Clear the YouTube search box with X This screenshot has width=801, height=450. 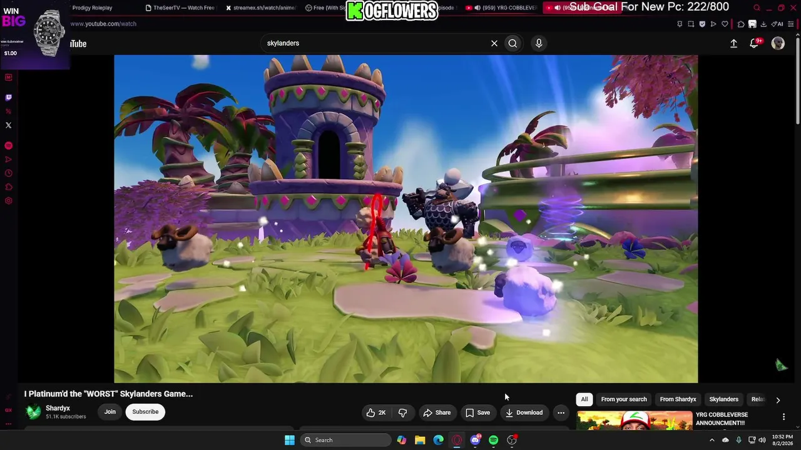click(494, 43)
